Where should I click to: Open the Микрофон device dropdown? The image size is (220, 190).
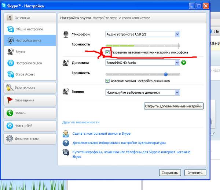click(x=143, y=34)
